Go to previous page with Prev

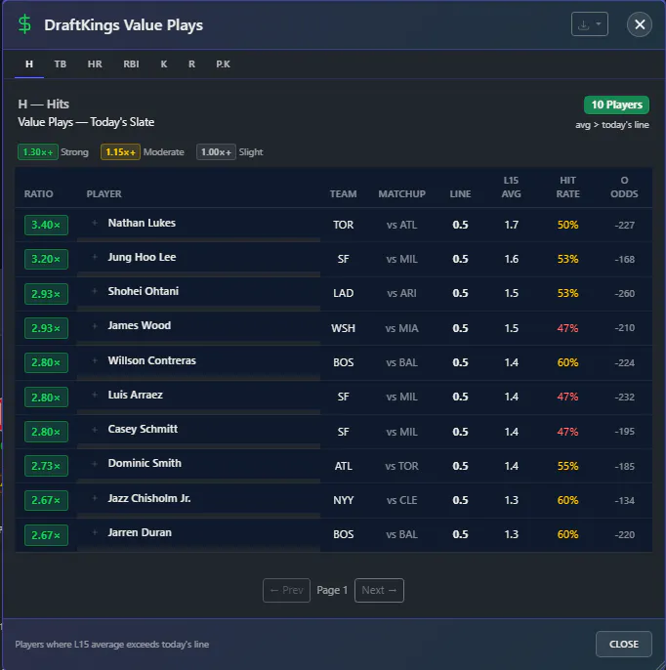click(286, 590)
